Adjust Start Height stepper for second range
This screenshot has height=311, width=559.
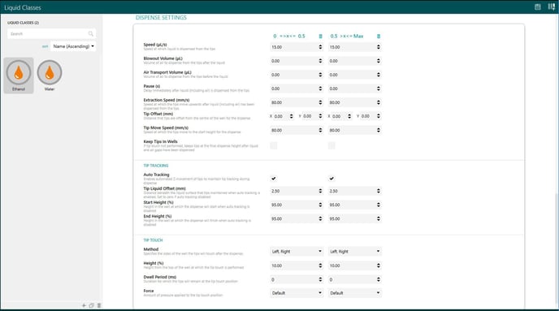(x=379, y=205)
